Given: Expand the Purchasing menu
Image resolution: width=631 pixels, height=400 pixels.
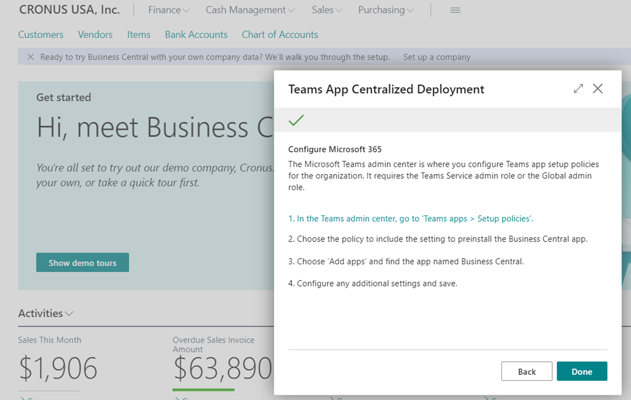Looking at the screenshot, I should click(386, 10).
